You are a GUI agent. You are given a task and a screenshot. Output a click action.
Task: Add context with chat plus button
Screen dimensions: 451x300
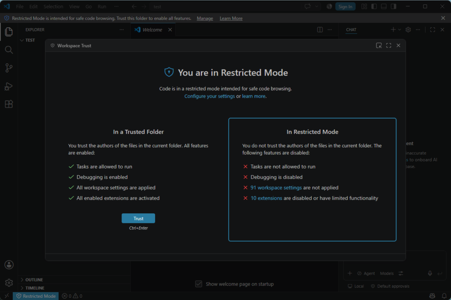point(350,273)
